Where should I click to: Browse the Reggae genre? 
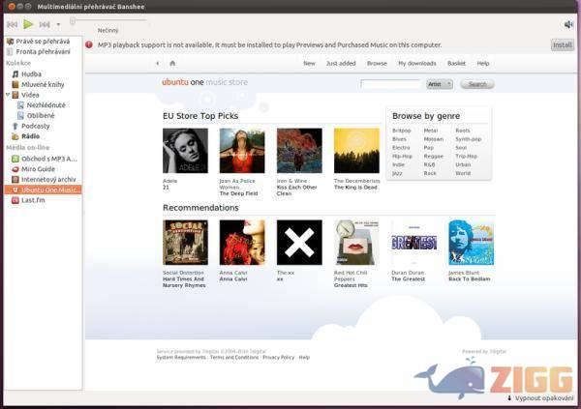(434, 156)
